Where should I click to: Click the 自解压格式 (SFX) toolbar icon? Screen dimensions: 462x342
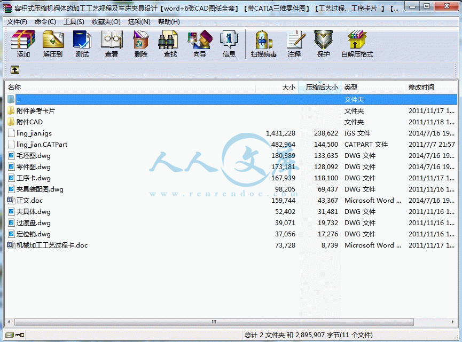tap(357, 39)
